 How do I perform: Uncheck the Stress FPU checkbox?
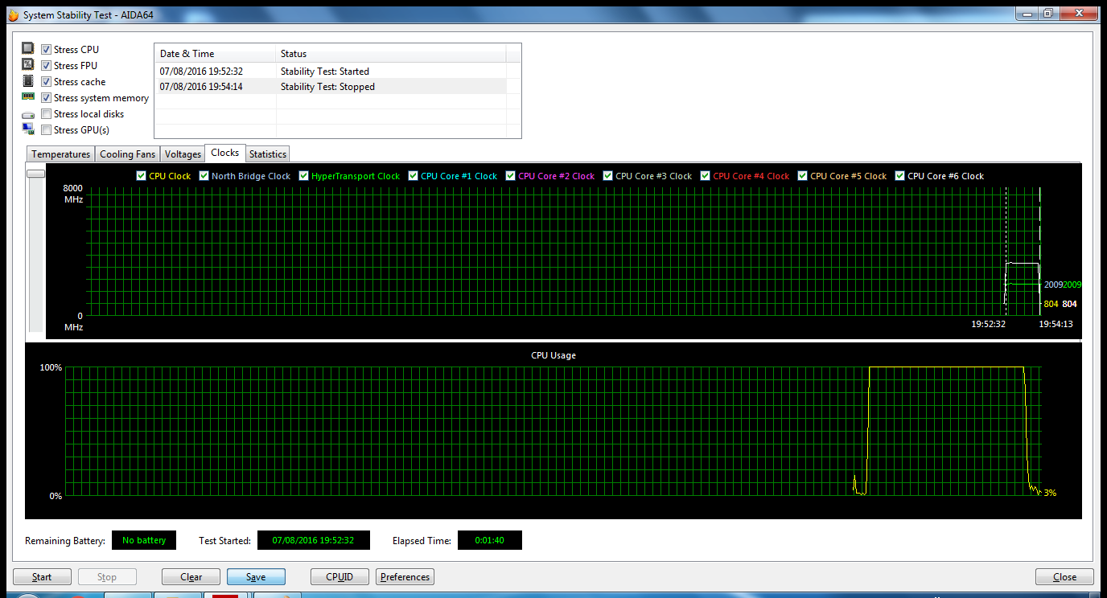[47, 66]
